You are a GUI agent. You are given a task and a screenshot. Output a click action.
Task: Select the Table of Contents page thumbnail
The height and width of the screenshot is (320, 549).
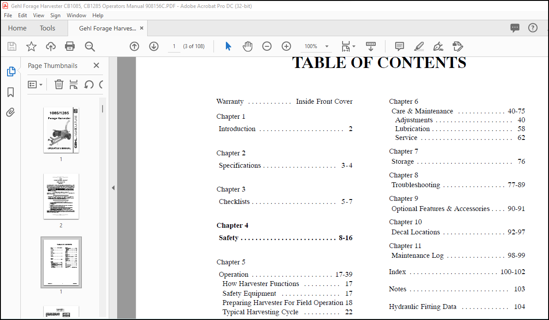point(61,263)
